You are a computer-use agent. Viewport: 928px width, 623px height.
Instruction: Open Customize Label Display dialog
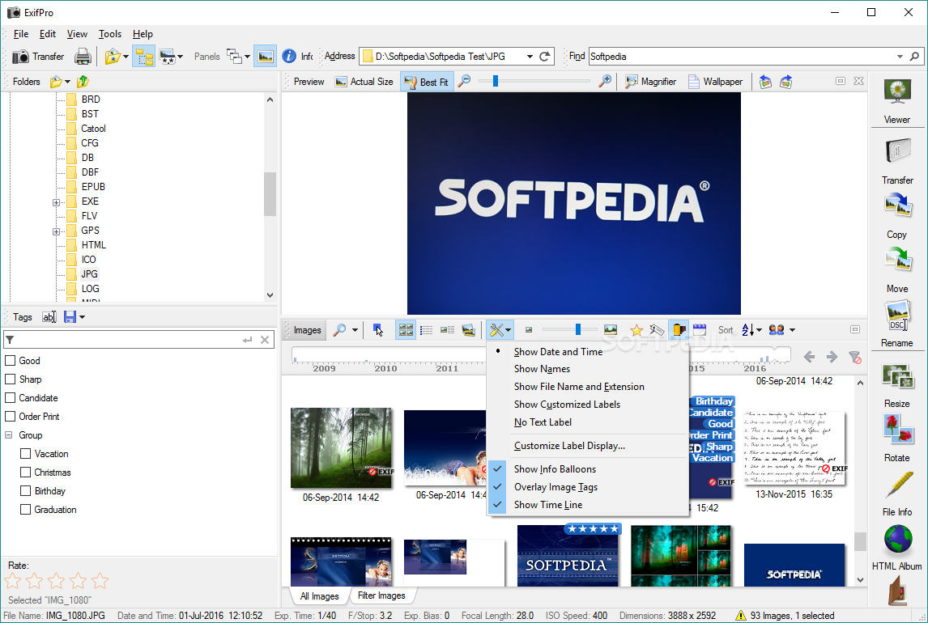coord(588,446)
